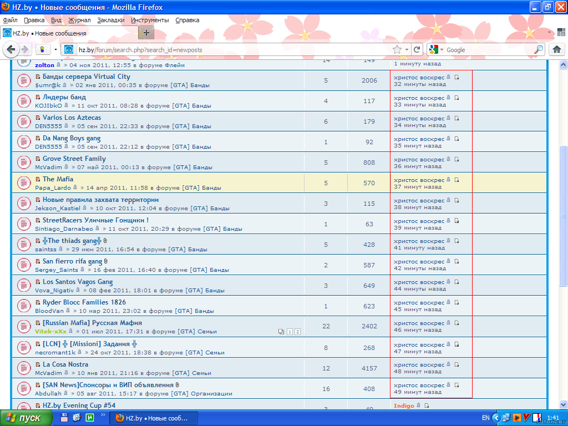Open the Новые правила захвата территории topic
This screenshot has height=426, width=568.
[x=101, y=200]
